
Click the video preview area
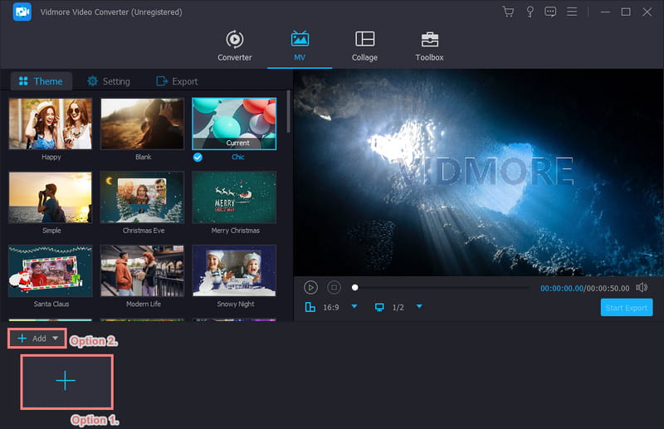pyautogui.click(x=479, y=173)
